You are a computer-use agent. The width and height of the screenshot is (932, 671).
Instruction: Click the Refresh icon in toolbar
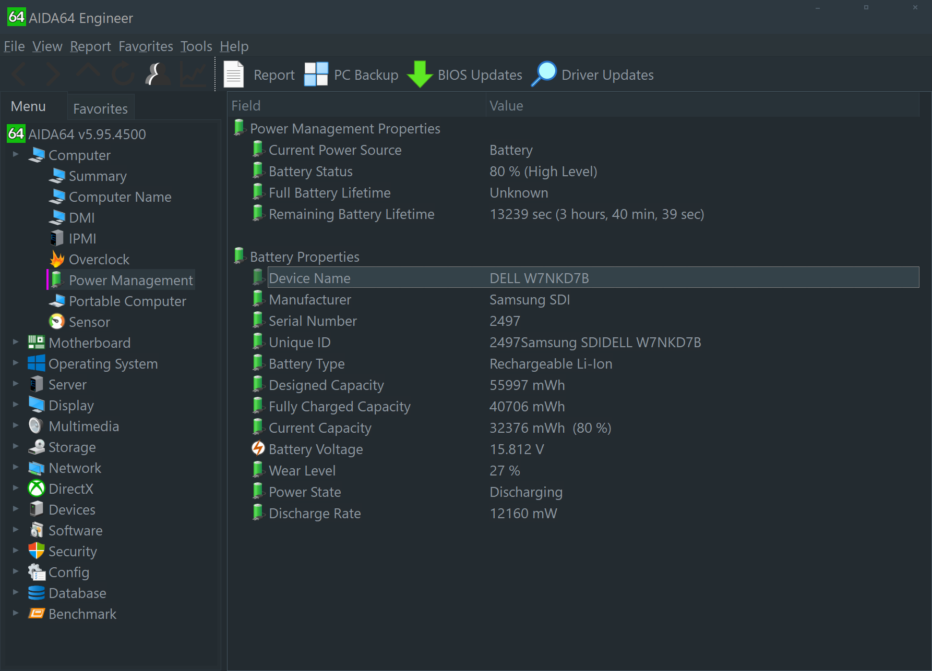[123, 74]
